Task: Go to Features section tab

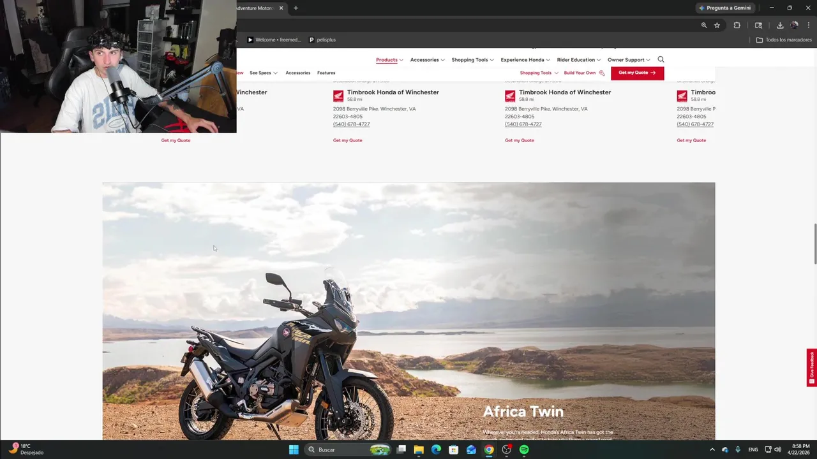Action: [x=326, y=73]
